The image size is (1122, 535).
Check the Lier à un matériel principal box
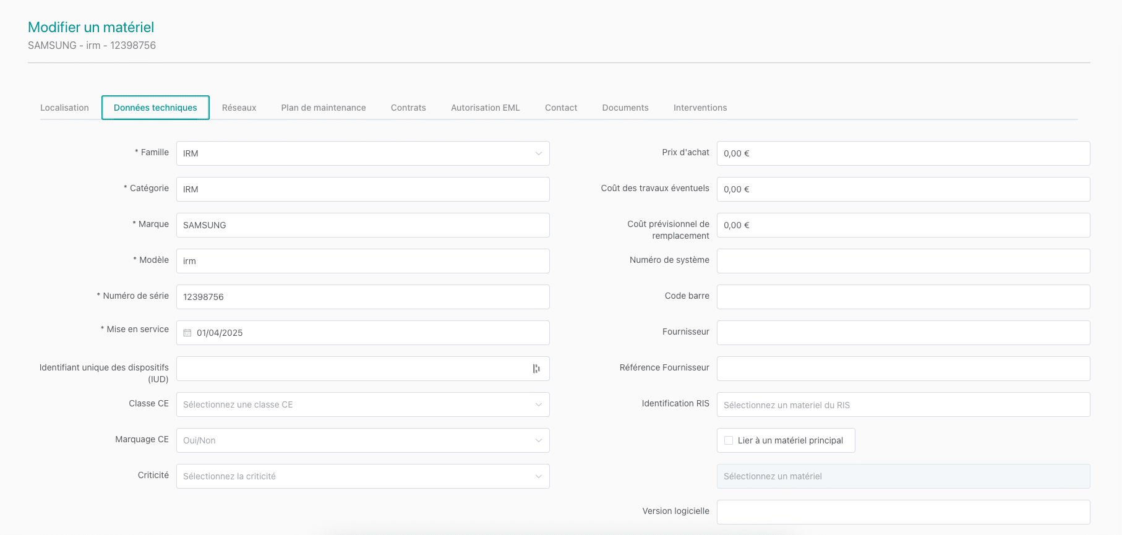click(x=729, y=440)
